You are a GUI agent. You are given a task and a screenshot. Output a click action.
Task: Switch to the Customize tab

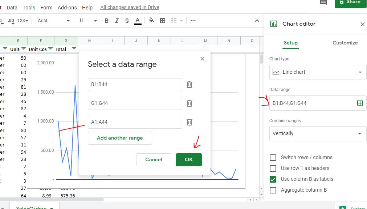[344, 43]
